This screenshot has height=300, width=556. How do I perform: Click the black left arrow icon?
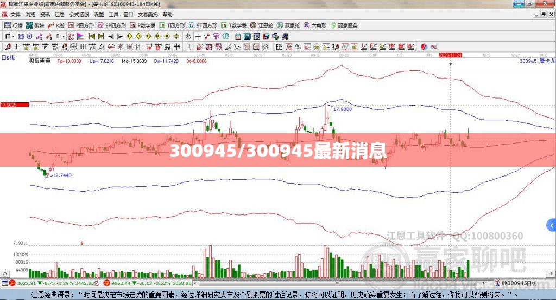pyautogui.click(x=111, y=36)
